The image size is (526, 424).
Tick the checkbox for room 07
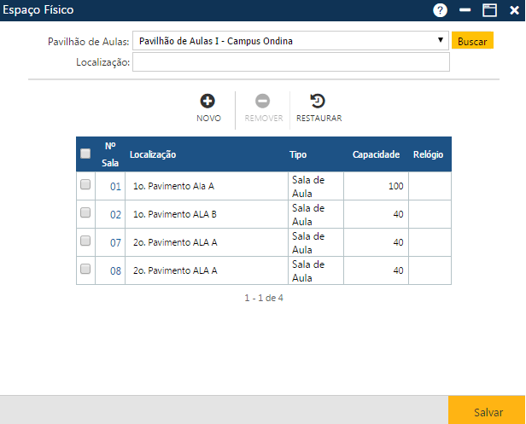(x=85, y=241)
